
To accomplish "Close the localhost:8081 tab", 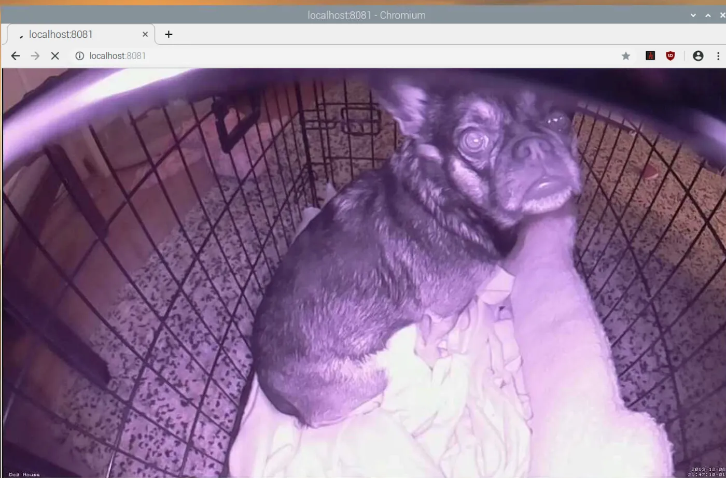I will pyautogui.click(x=145, y=34).
